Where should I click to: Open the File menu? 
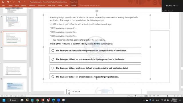click(x=3, y=5)
